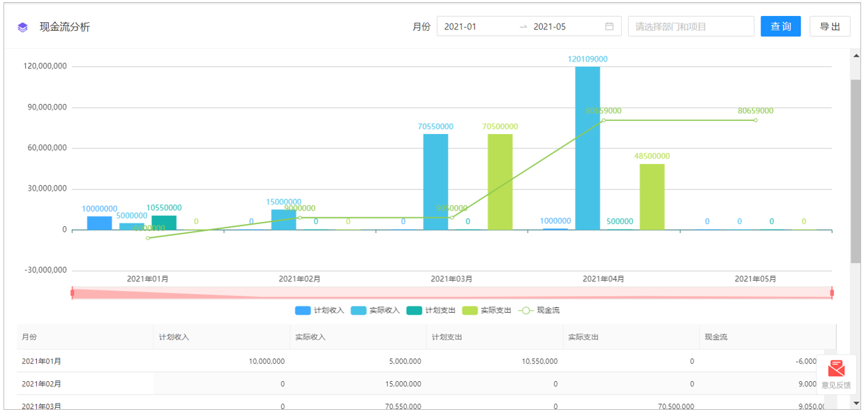The image size is (866, 414).
Task: Click the 120109000 bar for April
Action: click(588, 148)
